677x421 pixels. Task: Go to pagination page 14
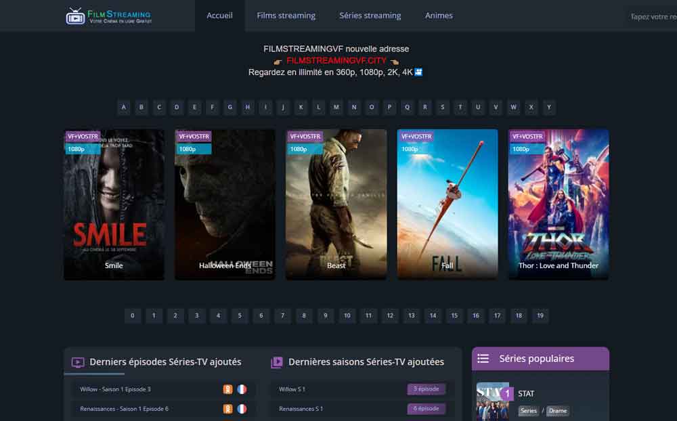click(x=433, y=315)
